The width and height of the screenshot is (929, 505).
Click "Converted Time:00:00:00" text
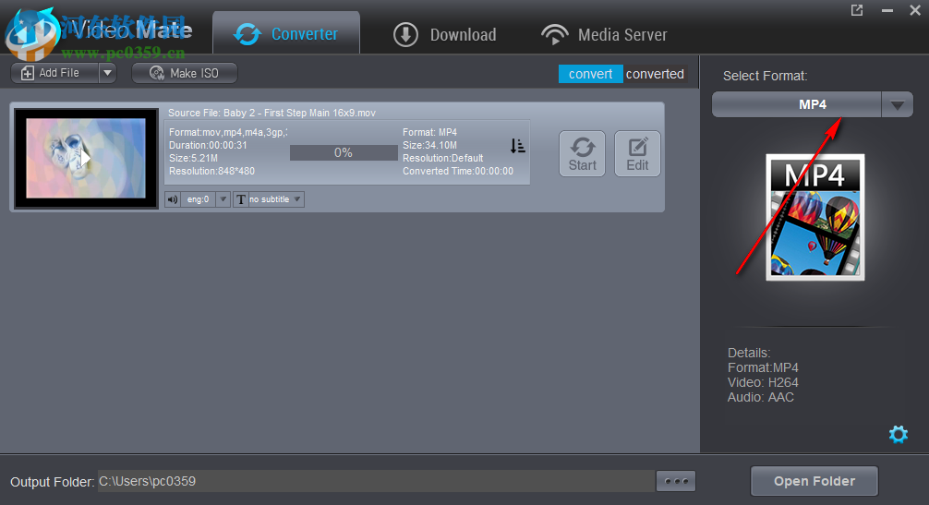click(458, 171)
